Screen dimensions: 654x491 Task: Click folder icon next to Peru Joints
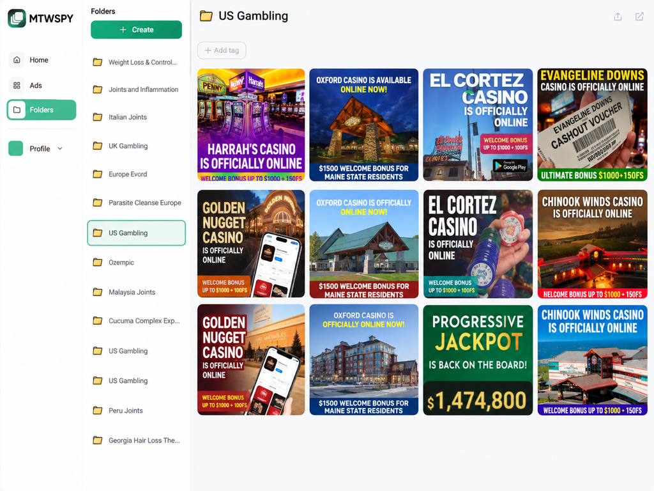98,410
